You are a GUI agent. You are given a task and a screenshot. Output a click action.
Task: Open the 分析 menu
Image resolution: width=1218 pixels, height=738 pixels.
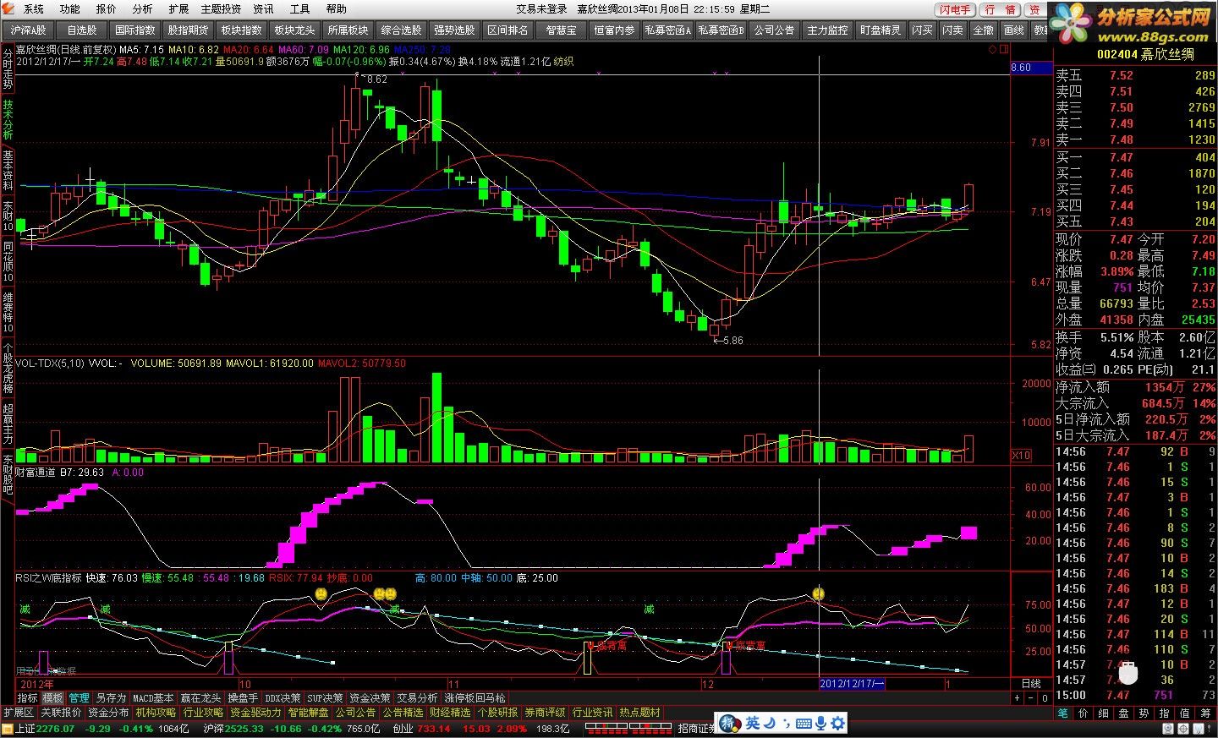pyautogui.click(x=142, y=8)
